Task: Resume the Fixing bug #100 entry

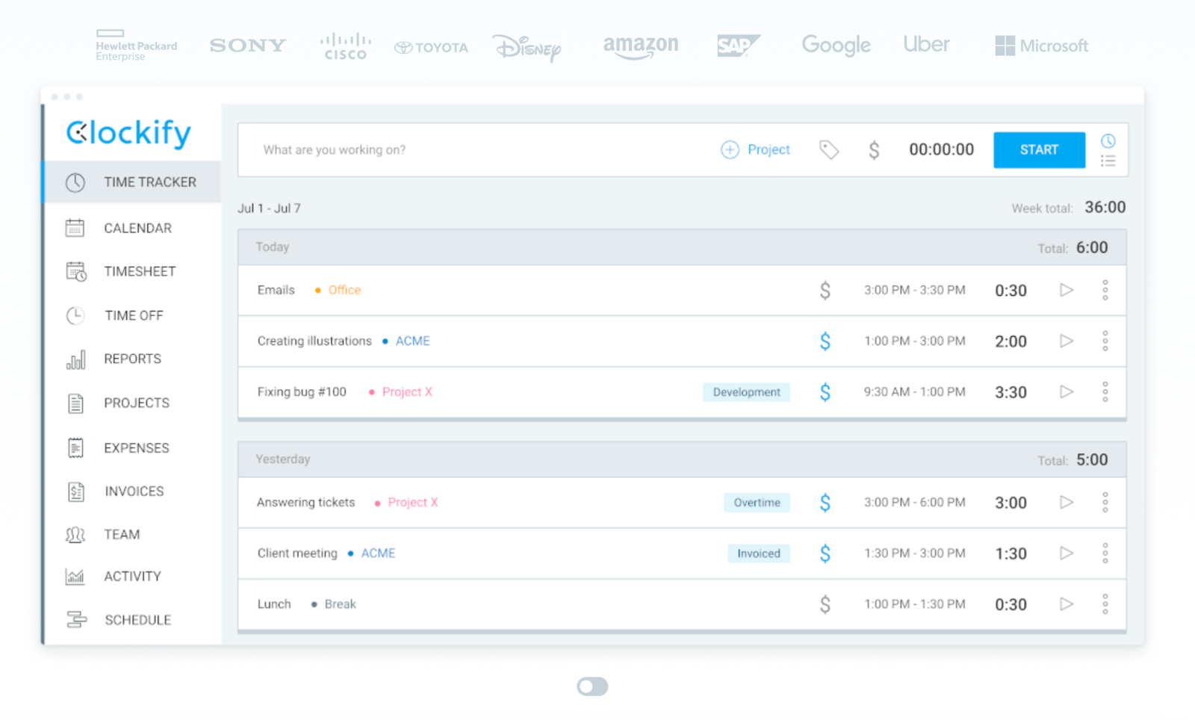Action: [x=1067, y=391]
